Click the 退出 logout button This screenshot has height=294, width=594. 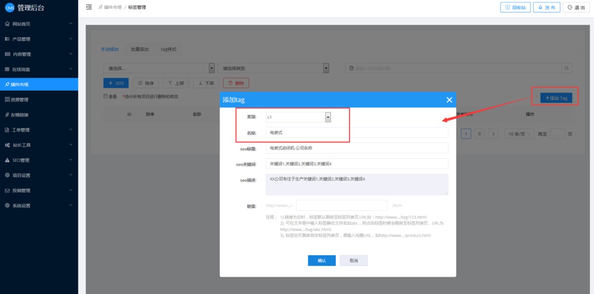point(577,7)
